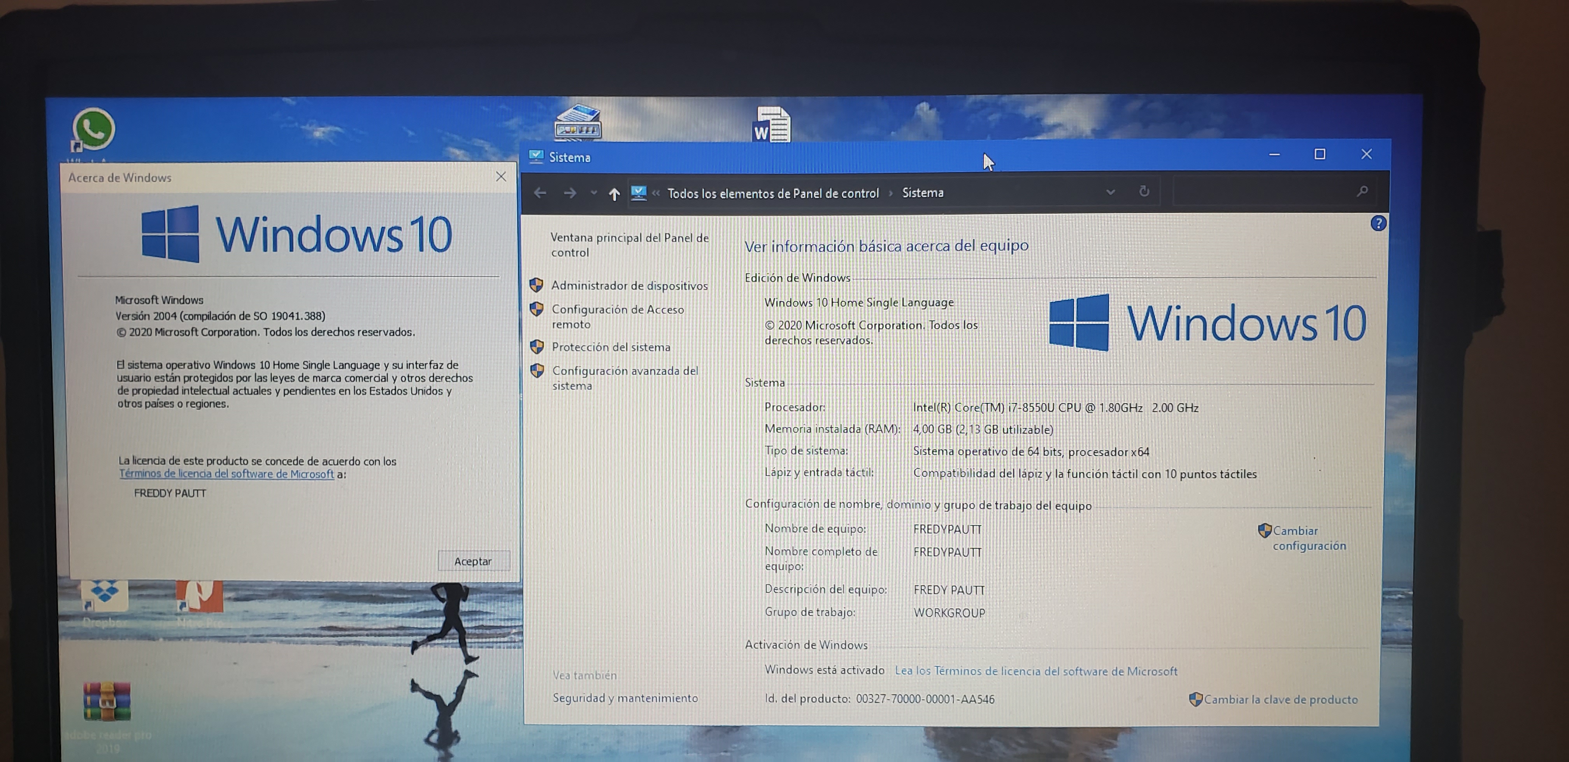Open the scanner device icon on desktop

click(577, 122)
